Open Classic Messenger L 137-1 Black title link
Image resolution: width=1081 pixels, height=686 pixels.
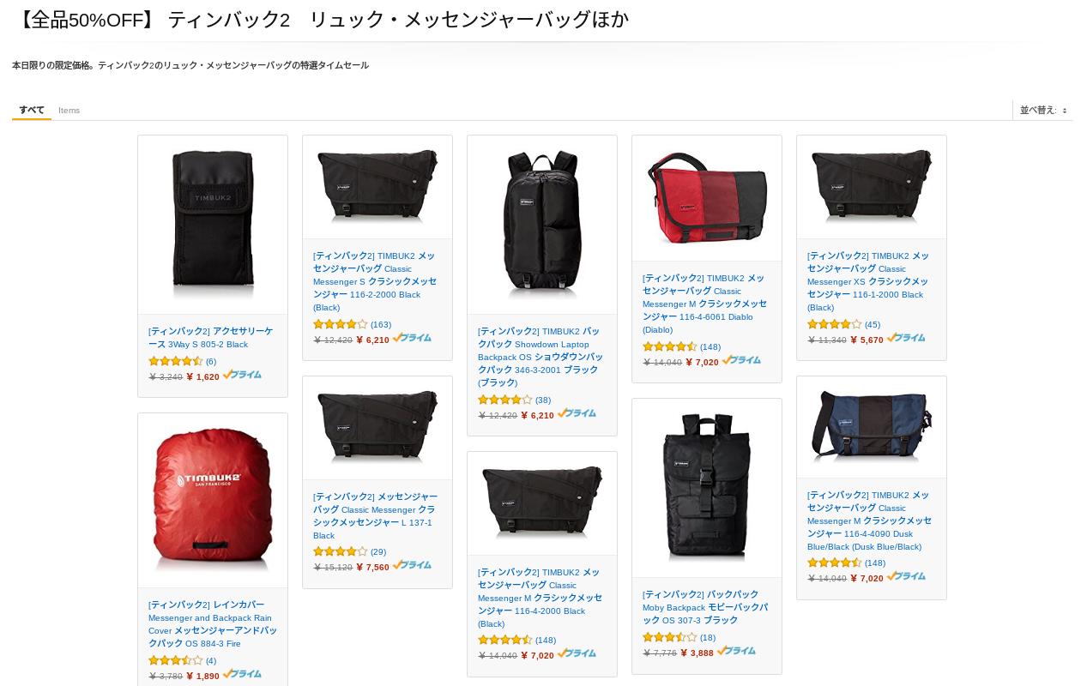(375, 515)
